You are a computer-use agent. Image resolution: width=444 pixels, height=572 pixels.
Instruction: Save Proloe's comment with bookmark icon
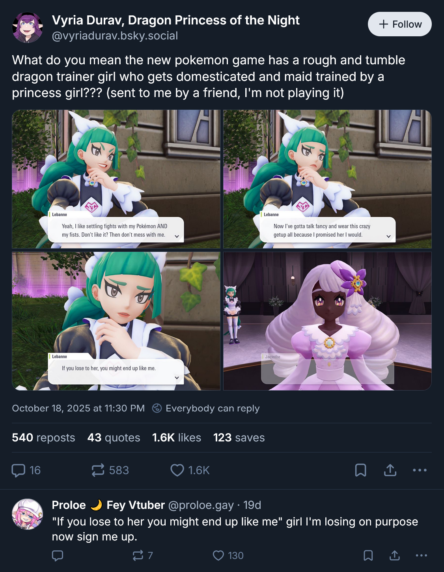pos(368,555)
